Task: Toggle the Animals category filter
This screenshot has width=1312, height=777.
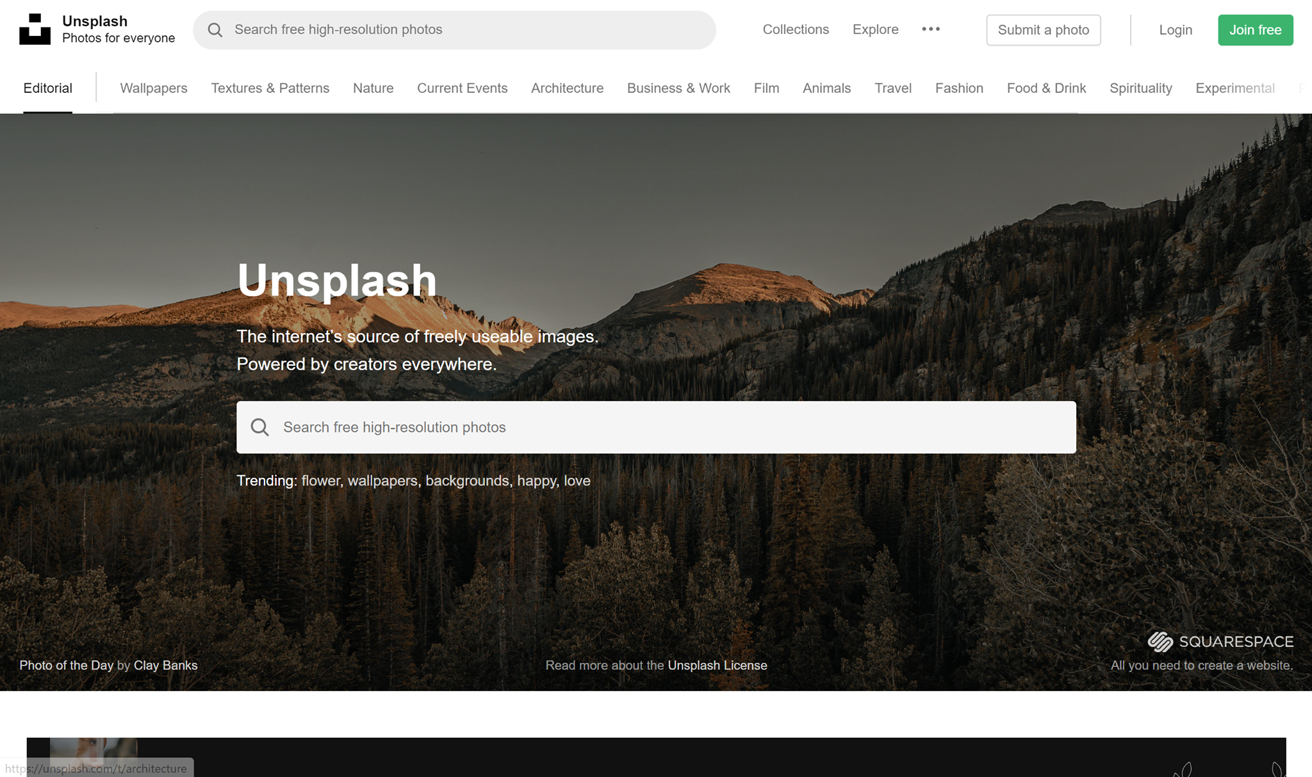Action: (x=826, y=88)
